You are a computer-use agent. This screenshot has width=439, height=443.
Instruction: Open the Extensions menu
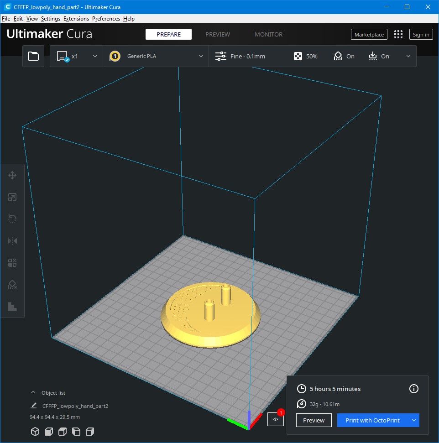coord(76,19)
